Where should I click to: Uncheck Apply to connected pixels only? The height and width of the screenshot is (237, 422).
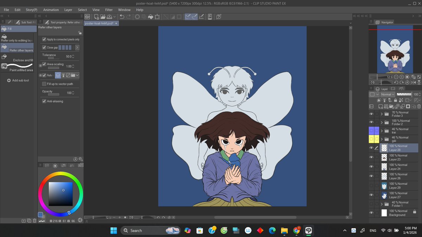coord(44,39)
